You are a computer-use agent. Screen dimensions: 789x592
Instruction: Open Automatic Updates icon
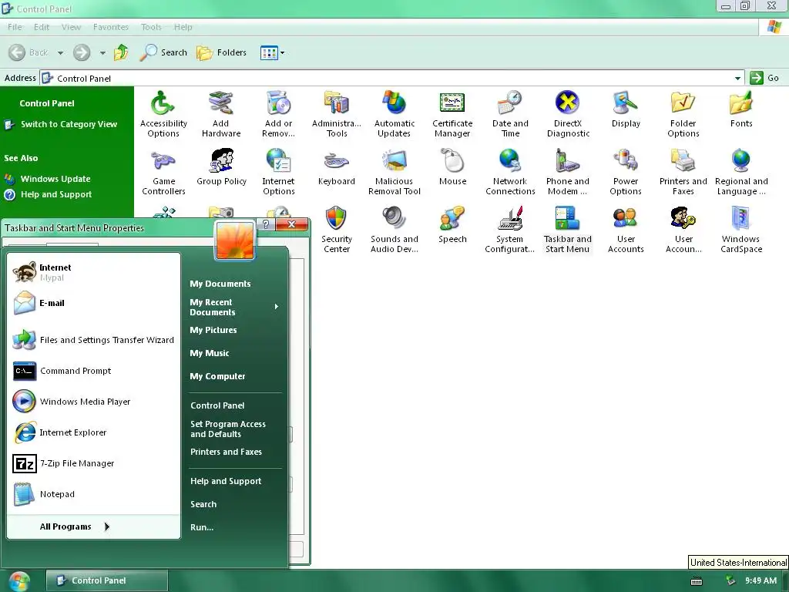[394, 114]
